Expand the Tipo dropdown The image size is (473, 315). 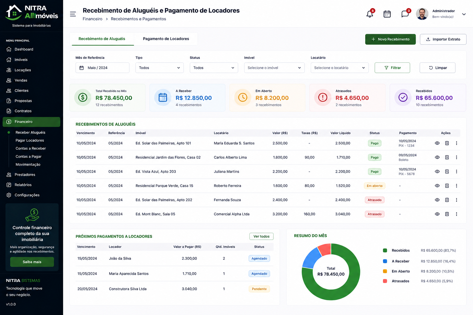click(160, 68)
